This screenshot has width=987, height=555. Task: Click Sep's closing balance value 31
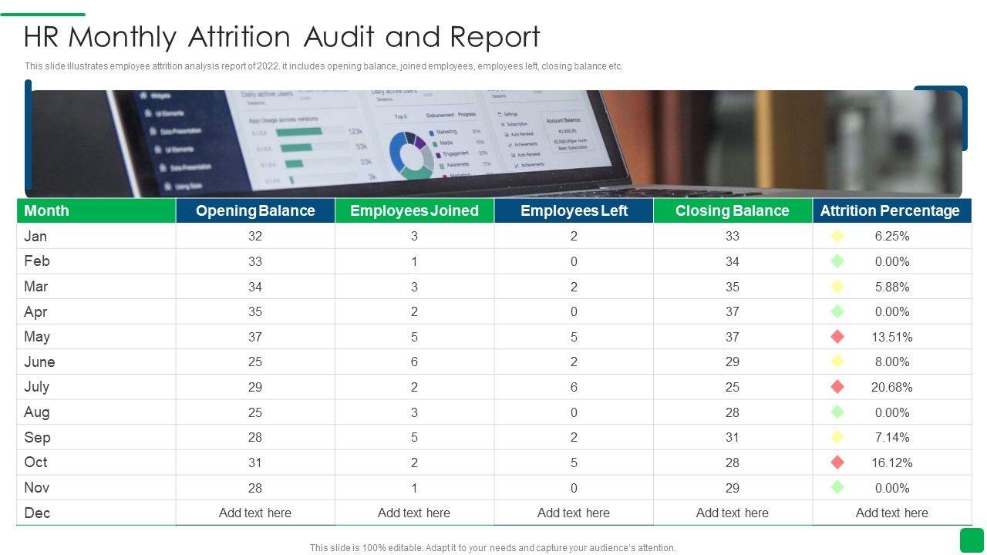point(733,437)
